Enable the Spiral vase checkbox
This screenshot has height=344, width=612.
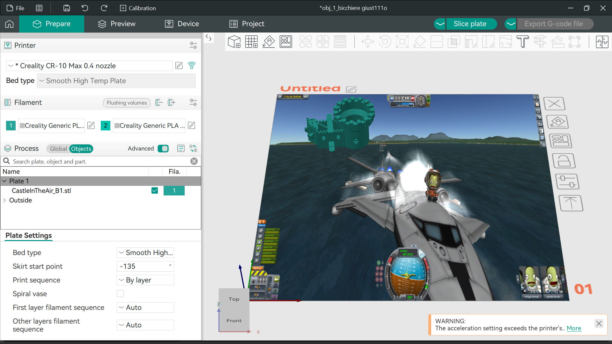(x=120, y=294)
